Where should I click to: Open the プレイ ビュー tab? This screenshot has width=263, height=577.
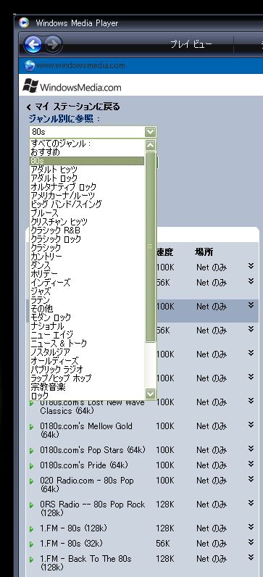pyautogui.click(x=191, y=44)
